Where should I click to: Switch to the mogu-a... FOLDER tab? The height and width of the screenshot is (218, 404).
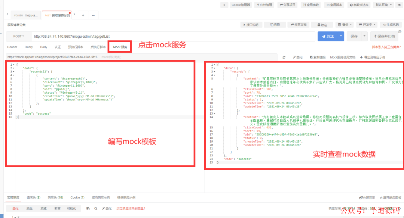[x=26, y=15]
